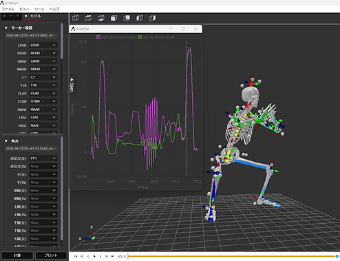
Task: Select the cube view icon with top face highlighted
Action: tap(88, 18)
